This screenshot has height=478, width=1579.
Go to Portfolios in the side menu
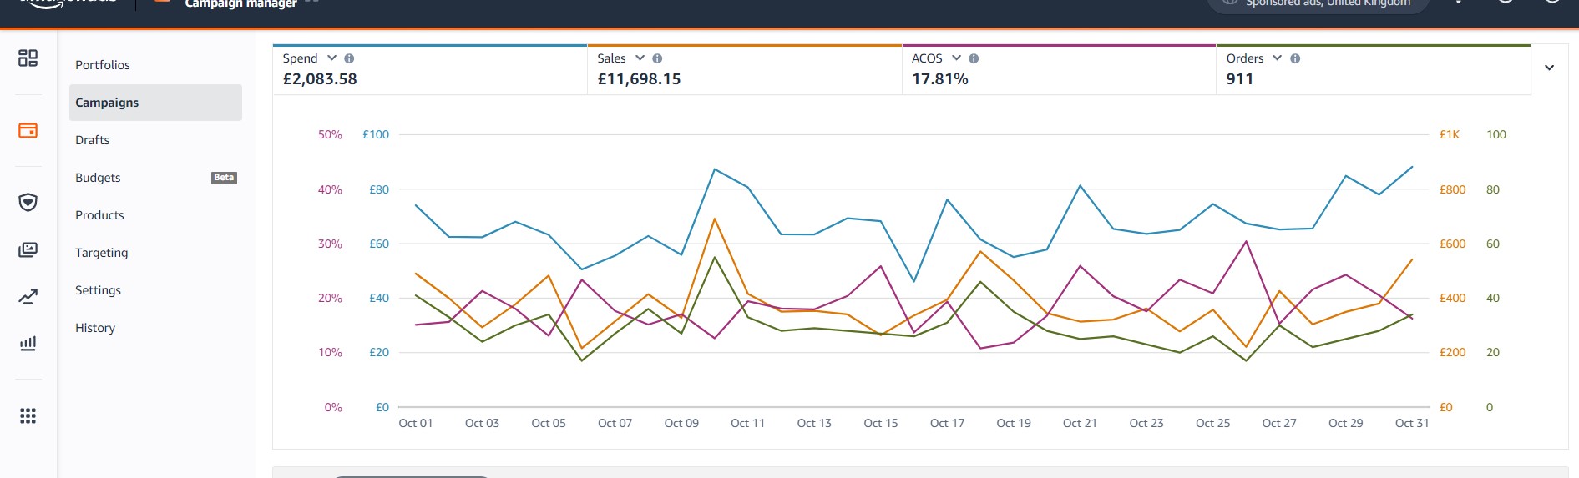103,65
